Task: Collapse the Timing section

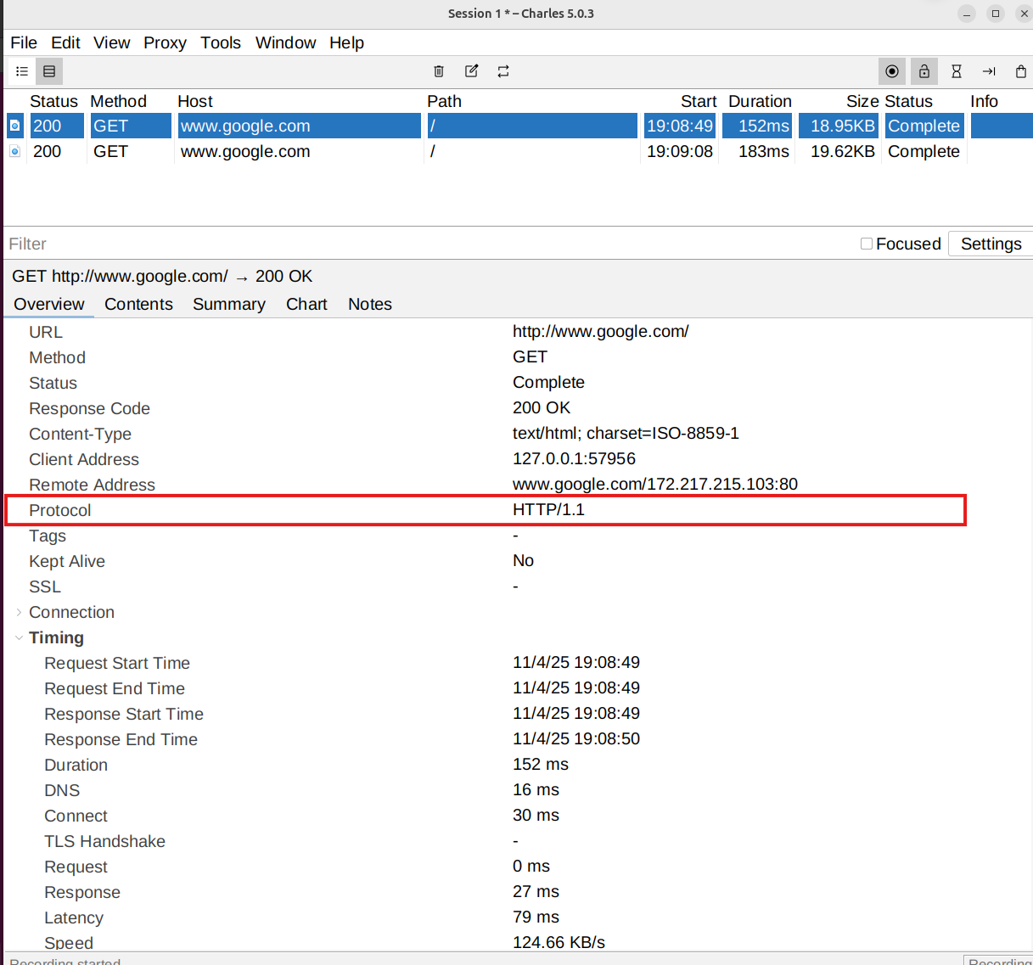Action: click(x=19, y=637)
